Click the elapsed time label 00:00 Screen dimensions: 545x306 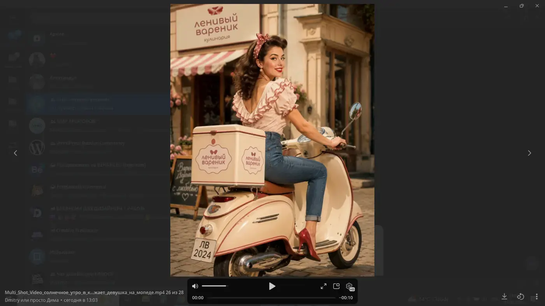coord(198,298)
